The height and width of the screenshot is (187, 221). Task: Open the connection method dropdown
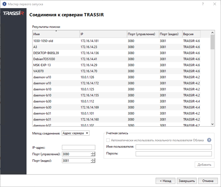76,133
